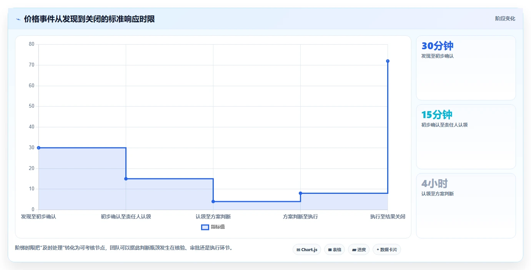
Task: Click x-axis label 初步确认至责任人认领
Action: 126,217
